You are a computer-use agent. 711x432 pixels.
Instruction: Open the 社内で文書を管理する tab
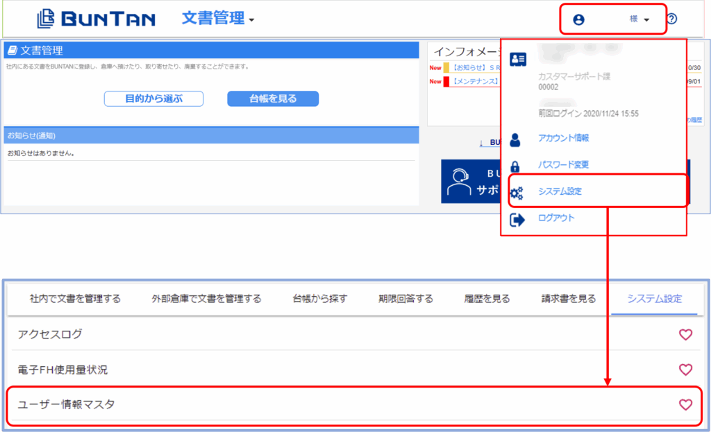coord(75,299)
